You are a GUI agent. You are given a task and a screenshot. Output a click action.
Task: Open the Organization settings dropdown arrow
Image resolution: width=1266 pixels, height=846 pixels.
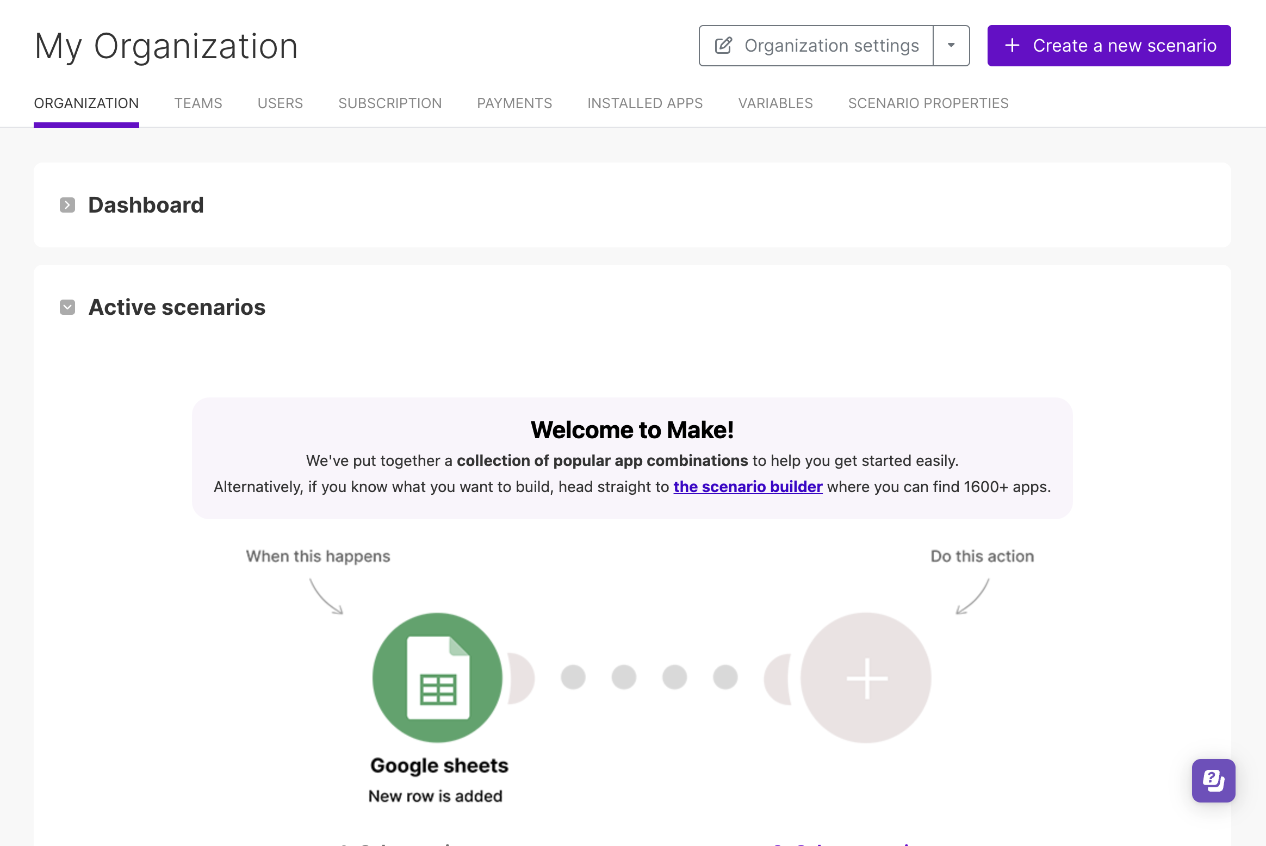pyautogui.click(x=951, y=46)
